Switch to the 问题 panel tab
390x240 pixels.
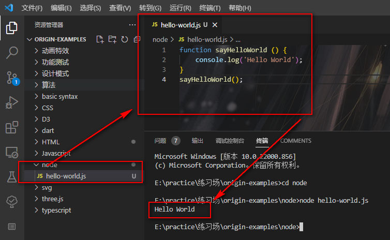[x=160, y=141]
